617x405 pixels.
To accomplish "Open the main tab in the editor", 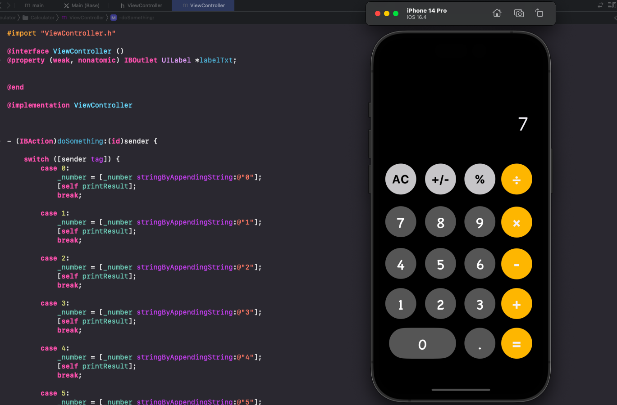I will pos(34,5).
